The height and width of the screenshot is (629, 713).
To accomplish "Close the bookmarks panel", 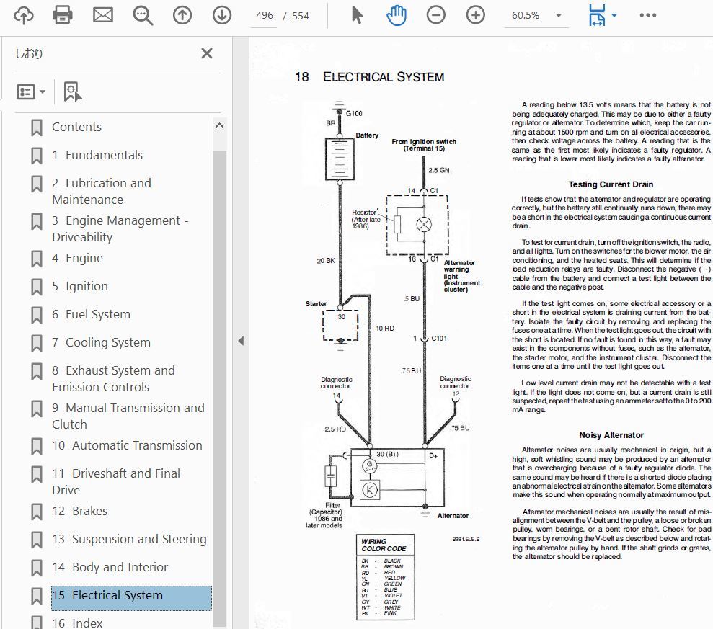I will coord(207,53).
